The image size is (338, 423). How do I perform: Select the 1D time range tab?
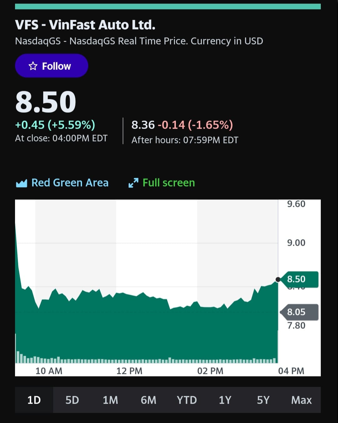pos(34,400)
